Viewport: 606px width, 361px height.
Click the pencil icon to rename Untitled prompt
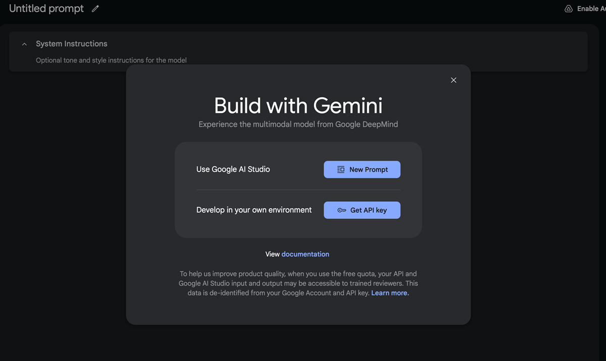click(95, 9)
